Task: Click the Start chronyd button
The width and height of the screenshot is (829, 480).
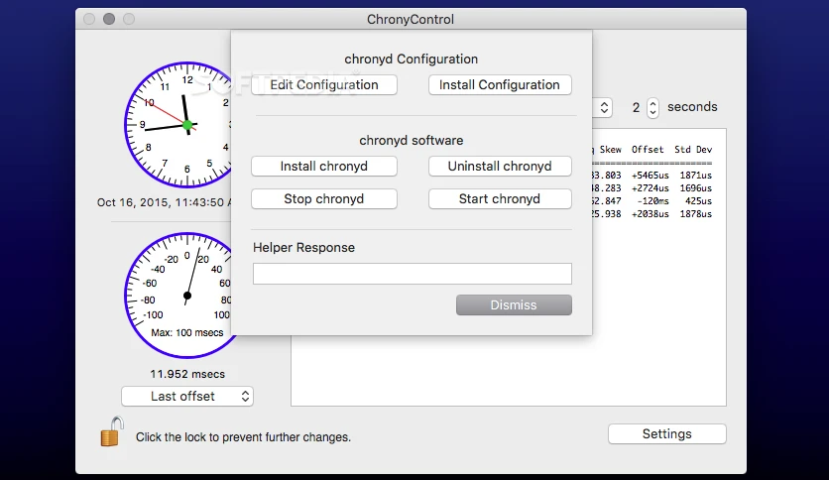Action: coord(500,199)
